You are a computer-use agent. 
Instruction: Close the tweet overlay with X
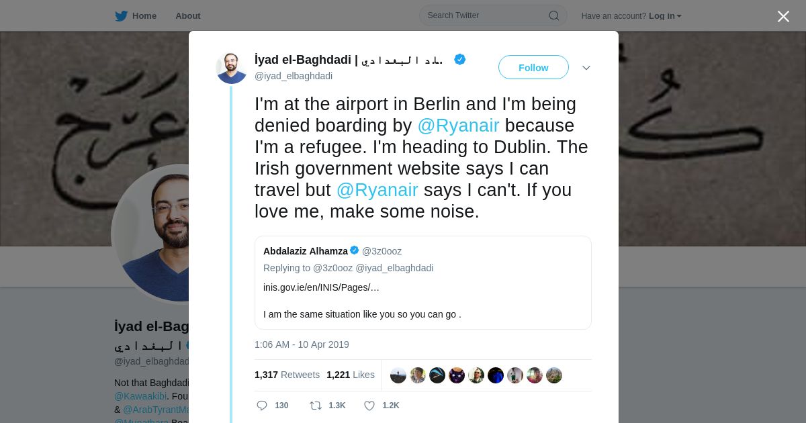(x=783, y=17)
